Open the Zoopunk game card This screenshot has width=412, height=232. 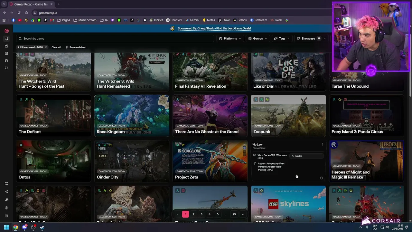[288, 115]
